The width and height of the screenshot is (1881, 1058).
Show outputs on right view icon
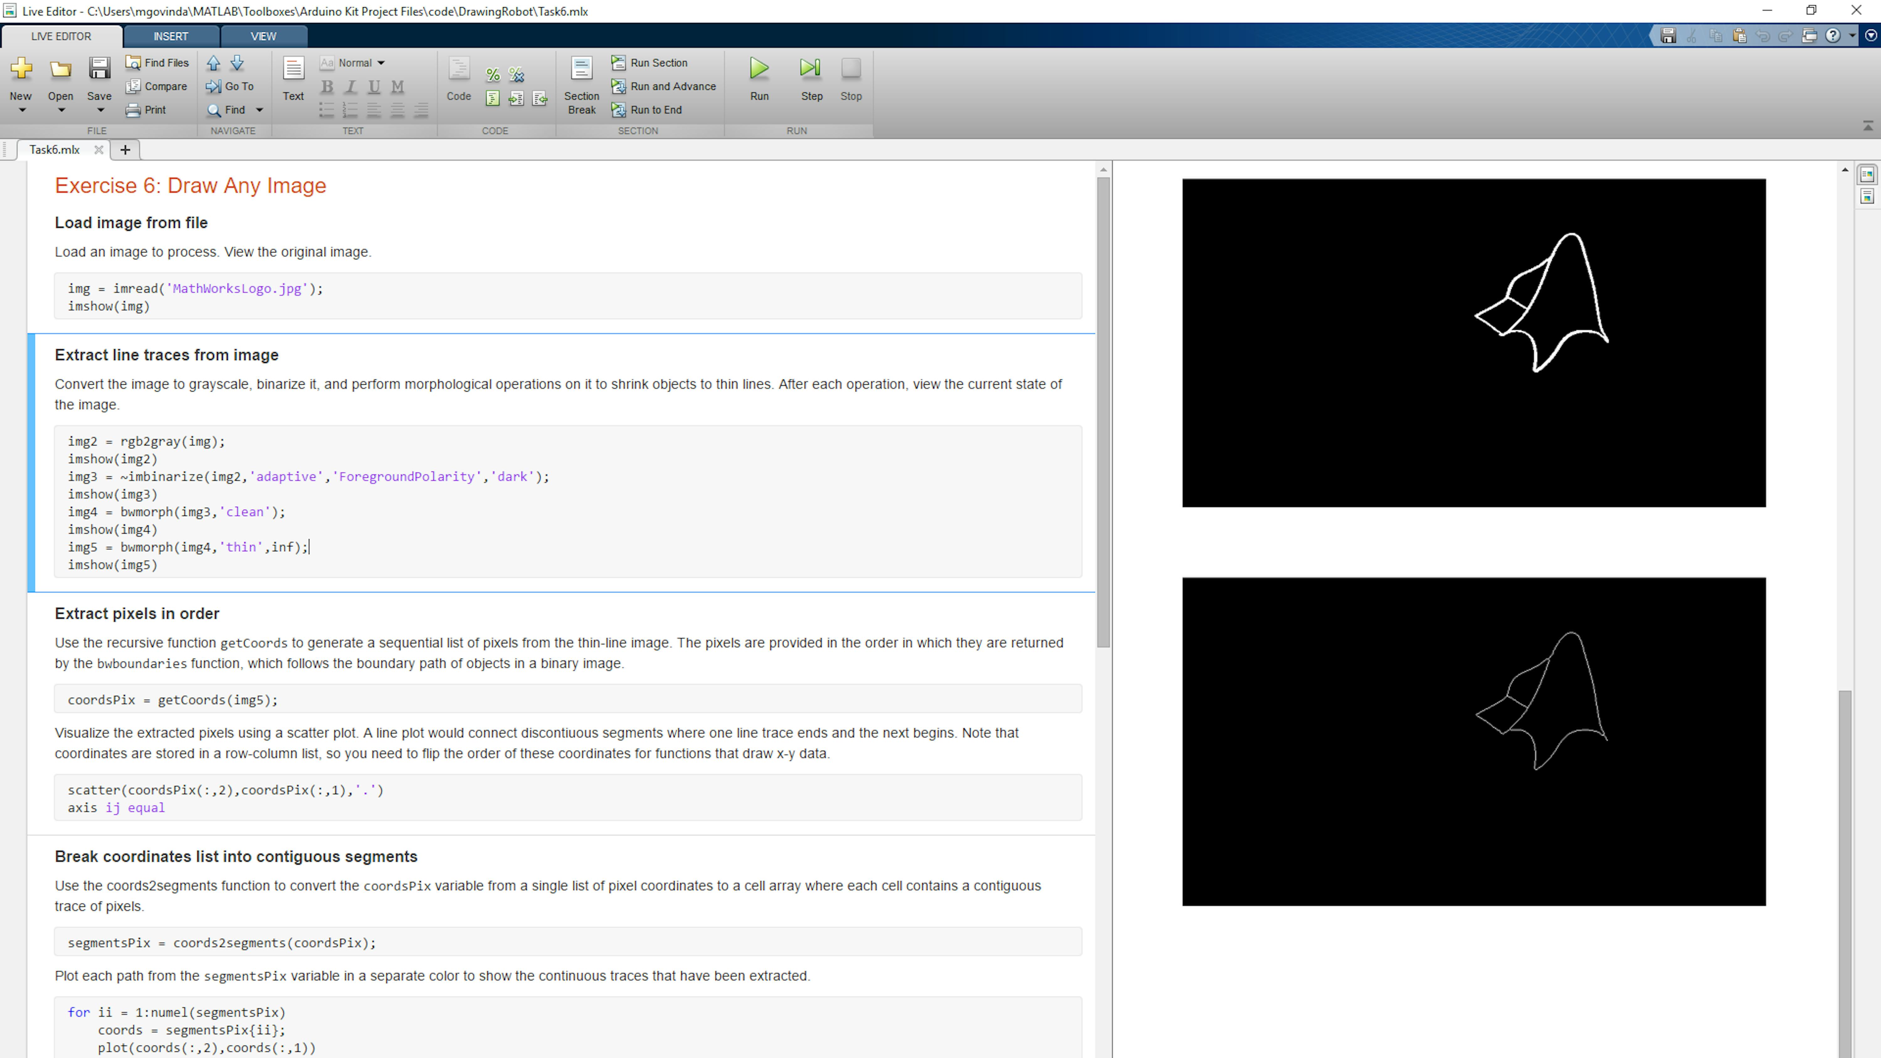(x=1867, y=175)
